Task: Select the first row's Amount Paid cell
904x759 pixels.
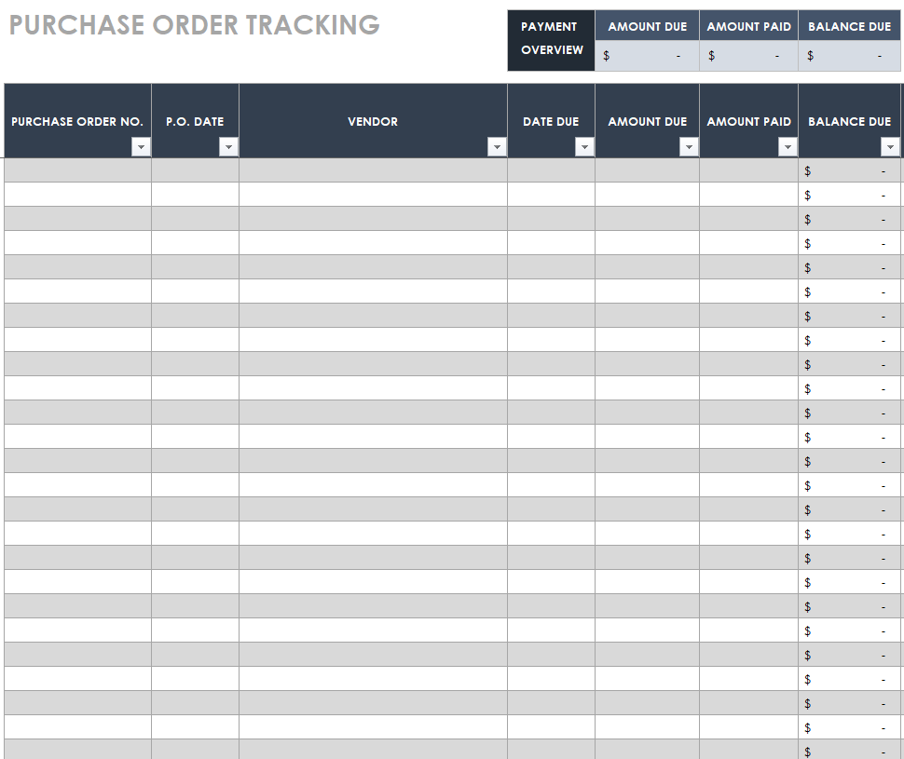Action: click(x=748, y=170)
